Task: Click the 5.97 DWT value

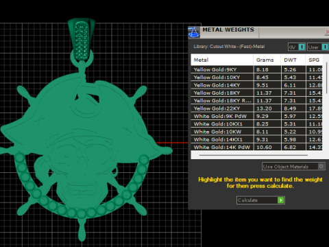Action: pyautogui.click(x=290, y=116)
